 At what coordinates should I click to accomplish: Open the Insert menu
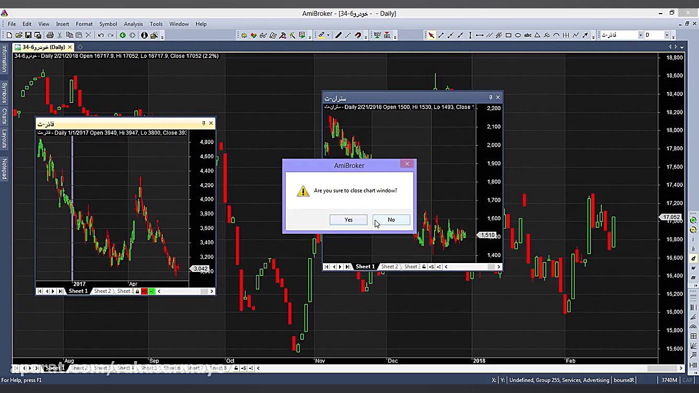pyautogui.click(x=63, y=24)
